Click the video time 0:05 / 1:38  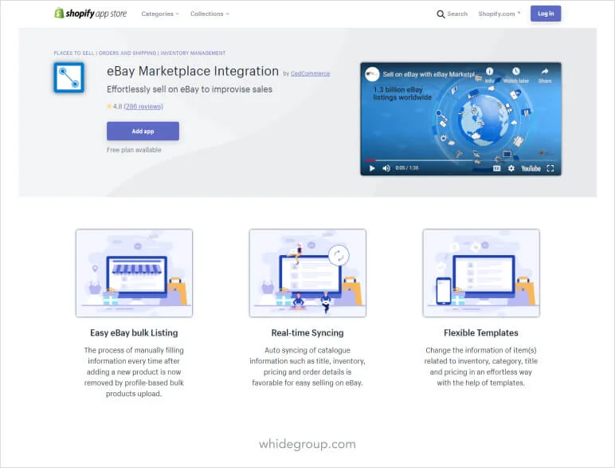(407, 168)
